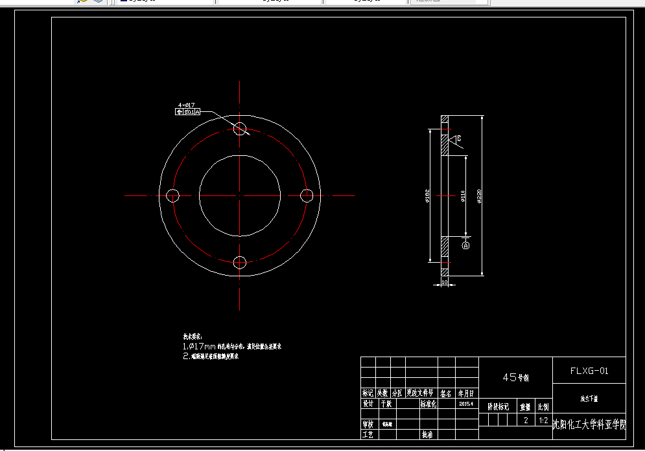Select the right bolt hole circle
Viewport: 645px width, 451px height.
coord(307,195)
